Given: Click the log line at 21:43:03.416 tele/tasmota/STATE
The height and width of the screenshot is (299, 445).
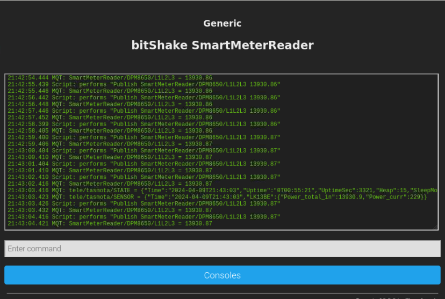Looking at the screenshot, I should 223,191.
